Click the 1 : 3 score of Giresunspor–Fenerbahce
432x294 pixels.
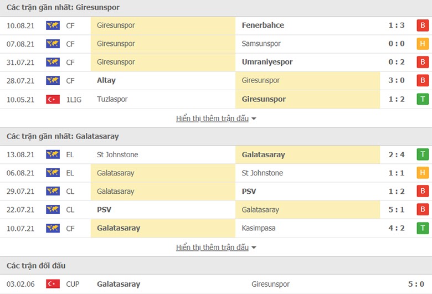pos(397,25)
